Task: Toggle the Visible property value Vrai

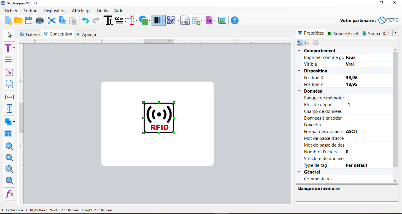Action: click(369, 64)
